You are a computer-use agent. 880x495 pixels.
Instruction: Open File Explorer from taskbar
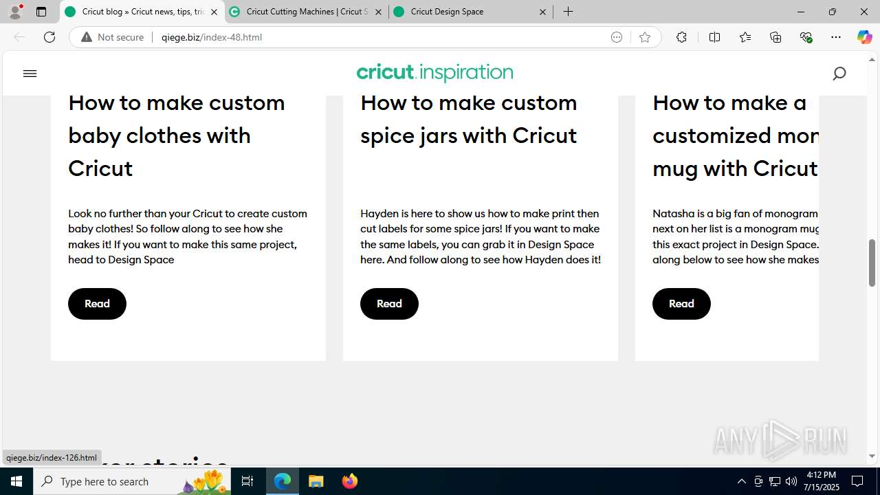(x=316, y=481)
